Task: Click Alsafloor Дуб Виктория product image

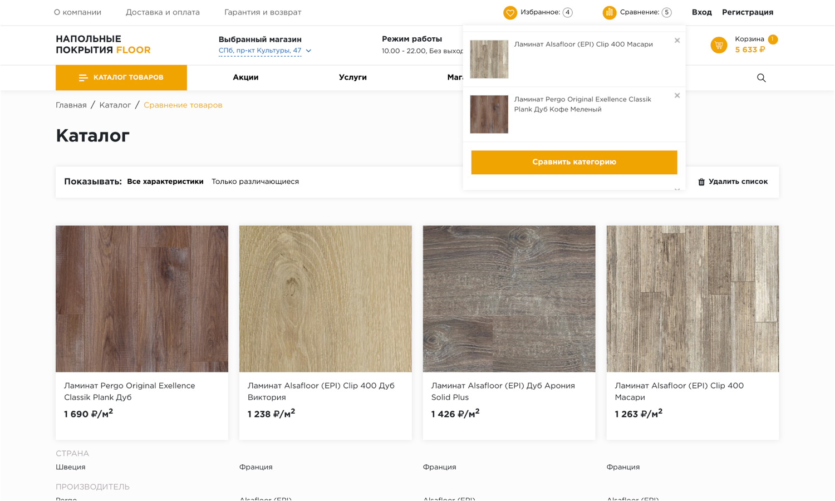Action: tap(325, 298)
